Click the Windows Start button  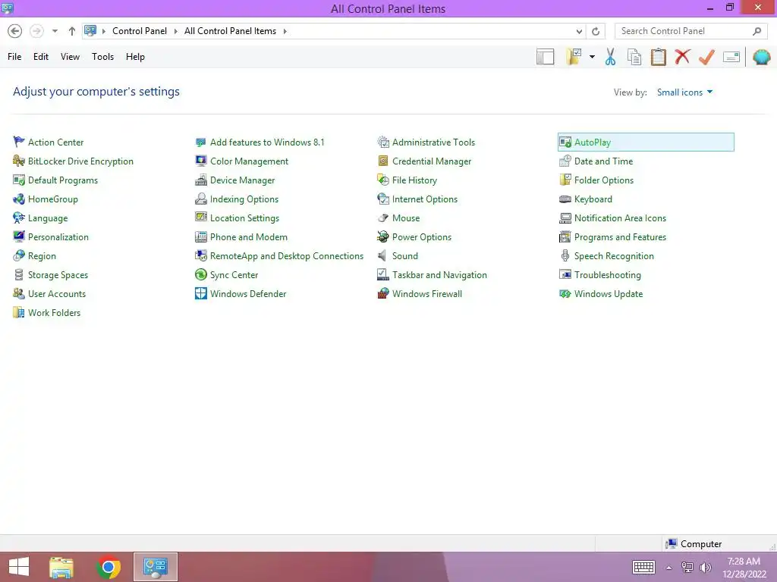click(x=19, y=567)
